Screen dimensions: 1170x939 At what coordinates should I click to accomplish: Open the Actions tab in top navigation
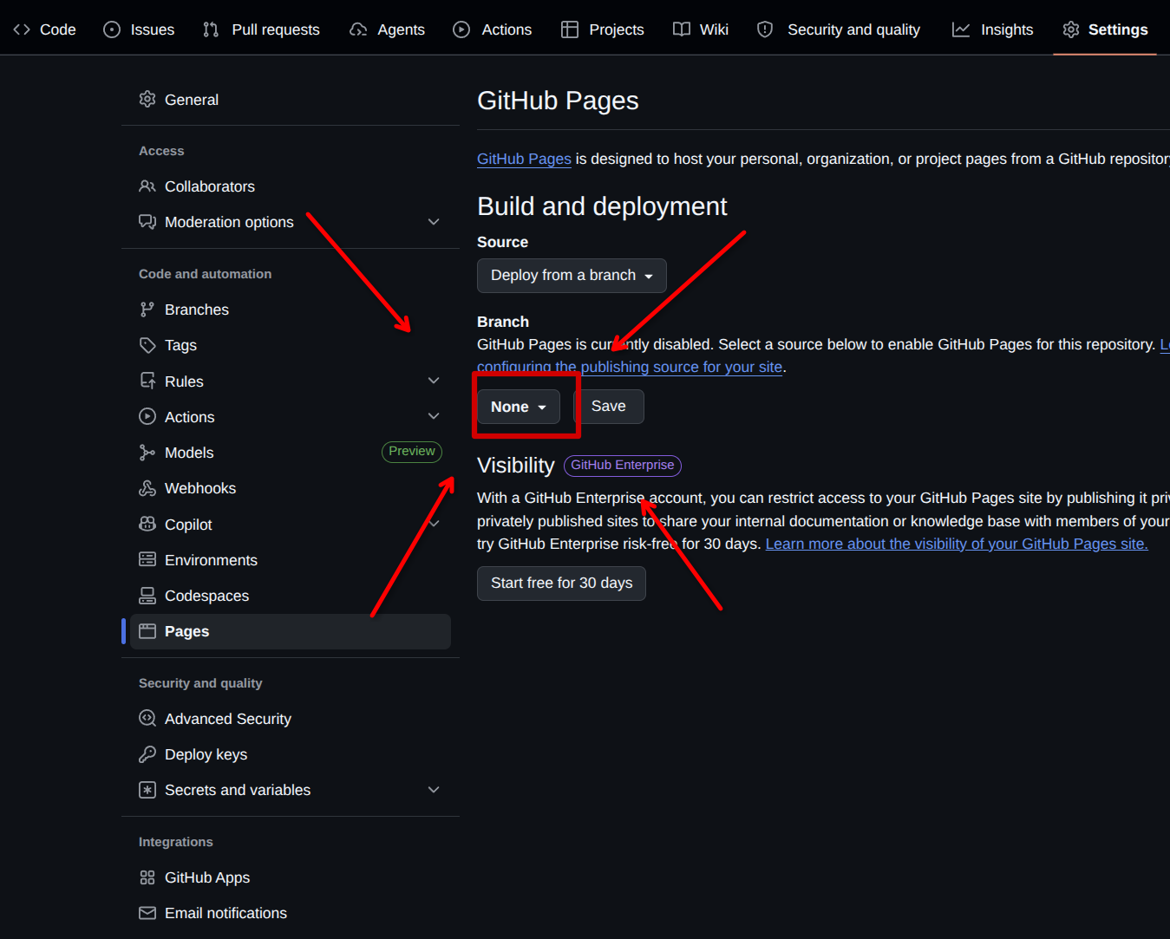[493, 29]
